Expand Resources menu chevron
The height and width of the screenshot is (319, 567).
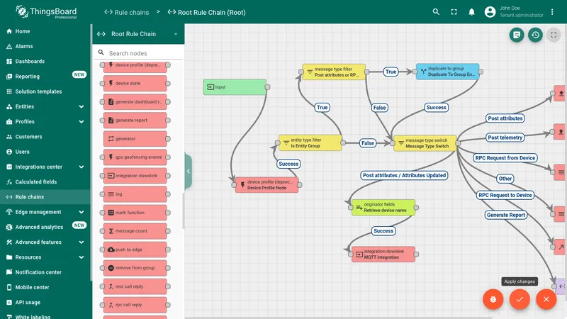point(82,257)
